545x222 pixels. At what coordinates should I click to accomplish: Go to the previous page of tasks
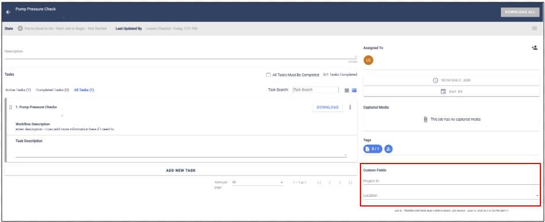click(x=330, y=182)
